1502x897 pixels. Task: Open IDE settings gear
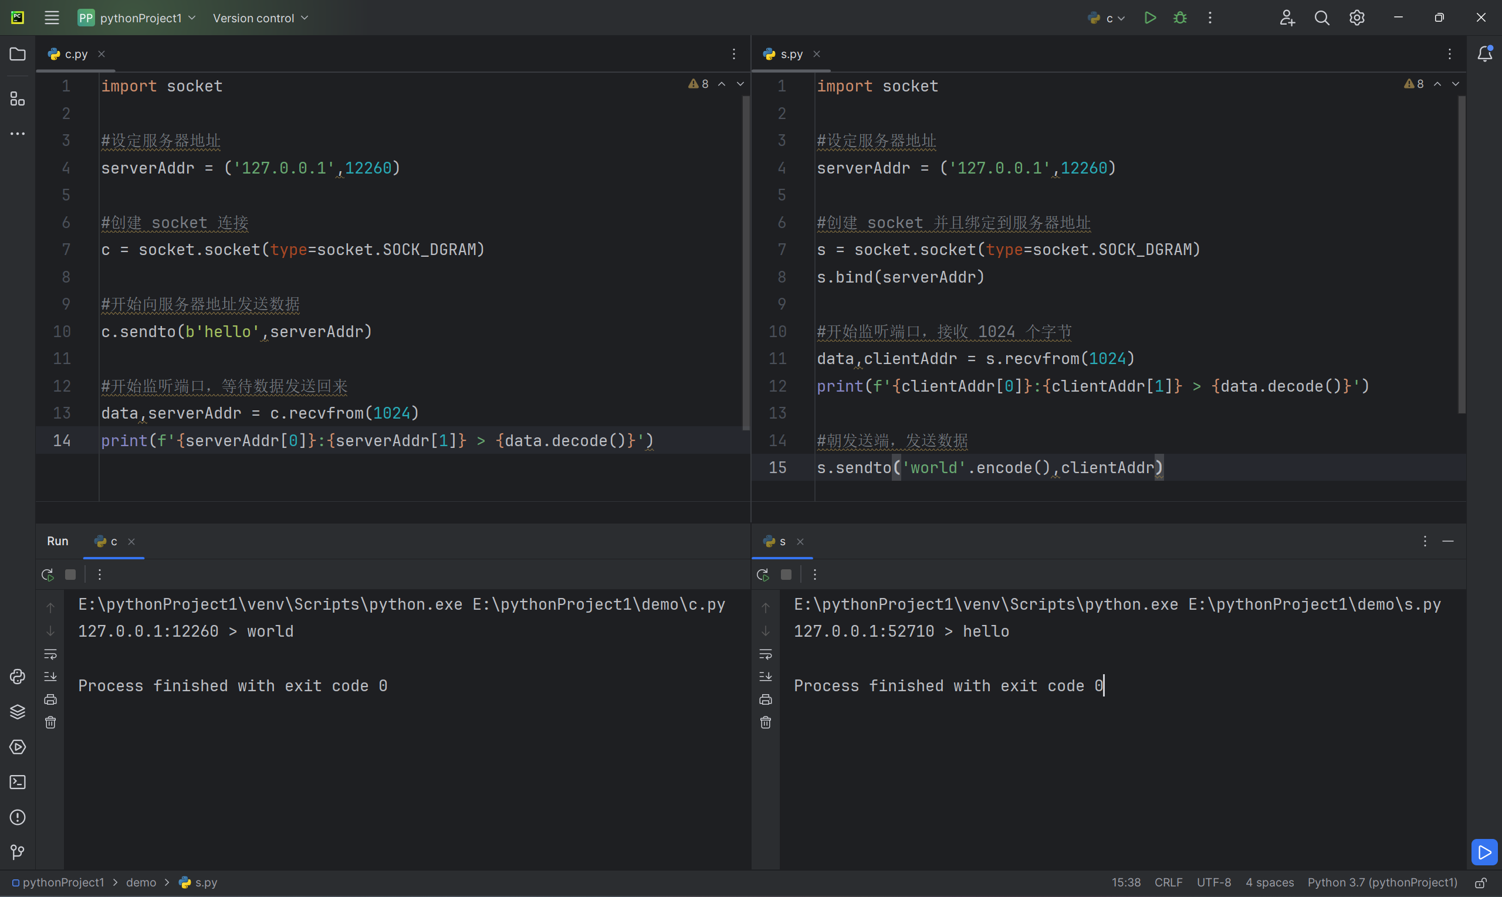click(1357, 18)
